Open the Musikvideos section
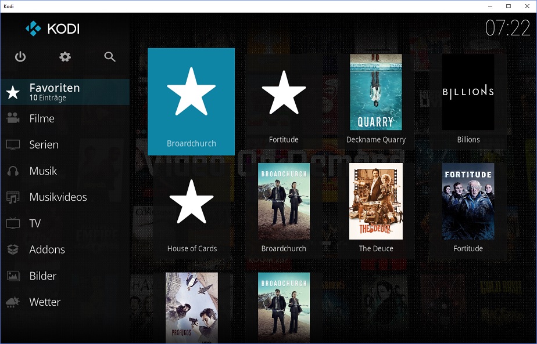This screenshot has width=537, height=344. [x=65, y=197]
